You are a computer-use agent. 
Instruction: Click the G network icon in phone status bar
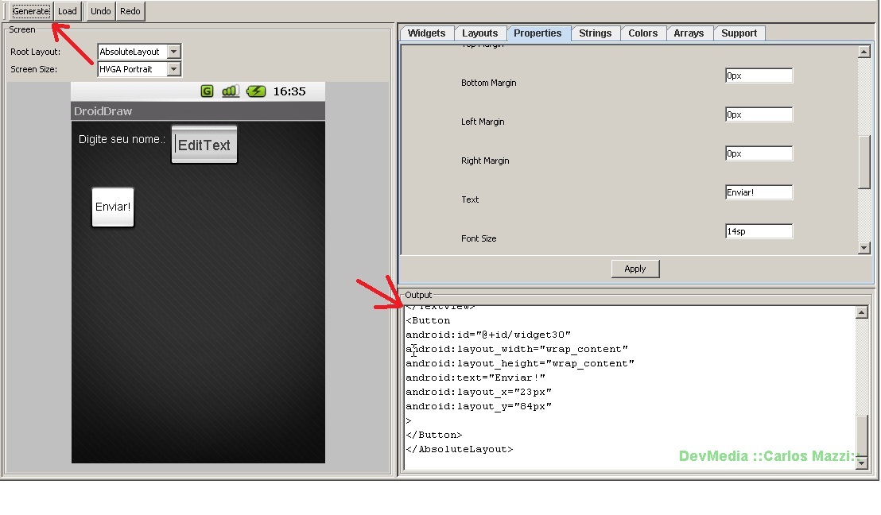coord(207,91)
